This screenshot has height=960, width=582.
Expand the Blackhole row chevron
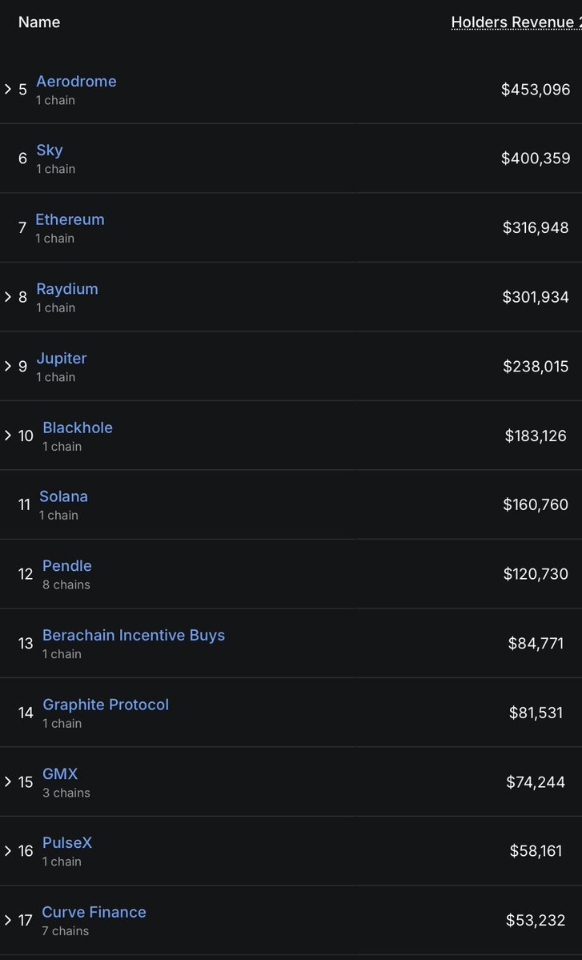pos(8,436)
